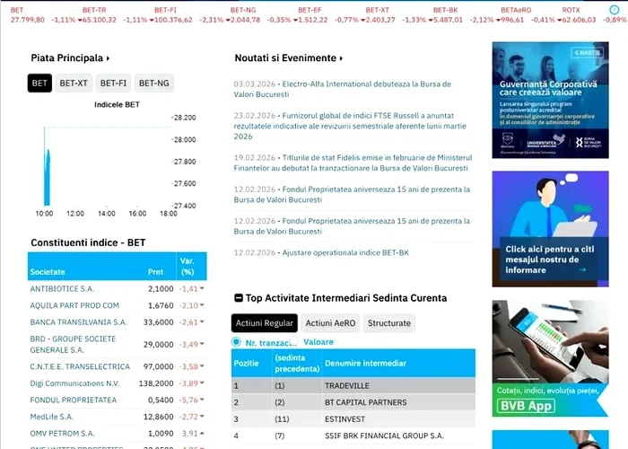Sort constituents by the Var. (%) column header

point(187,266)
